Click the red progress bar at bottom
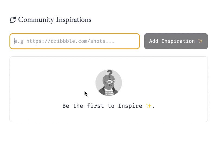 108,159
